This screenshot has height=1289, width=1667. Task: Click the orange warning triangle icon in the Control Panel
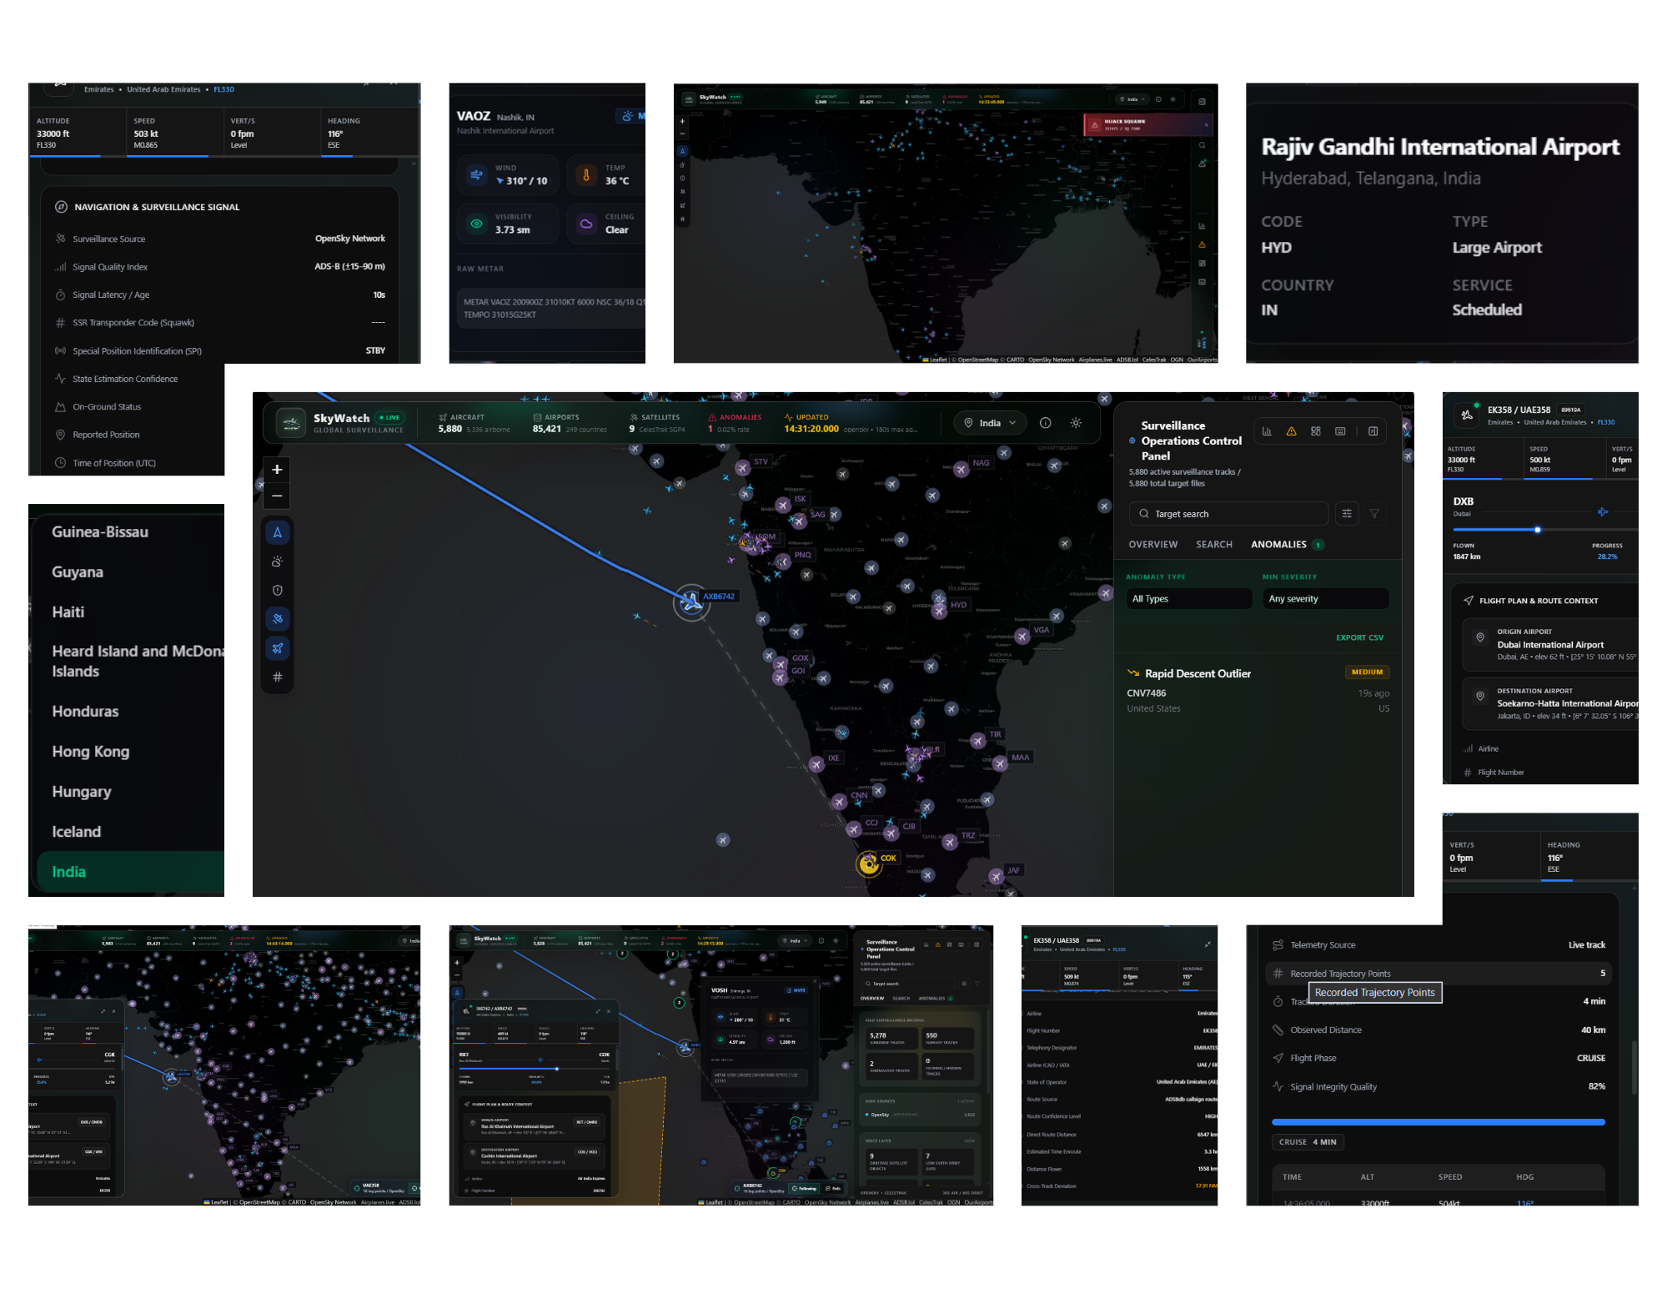pos(1291,431)
